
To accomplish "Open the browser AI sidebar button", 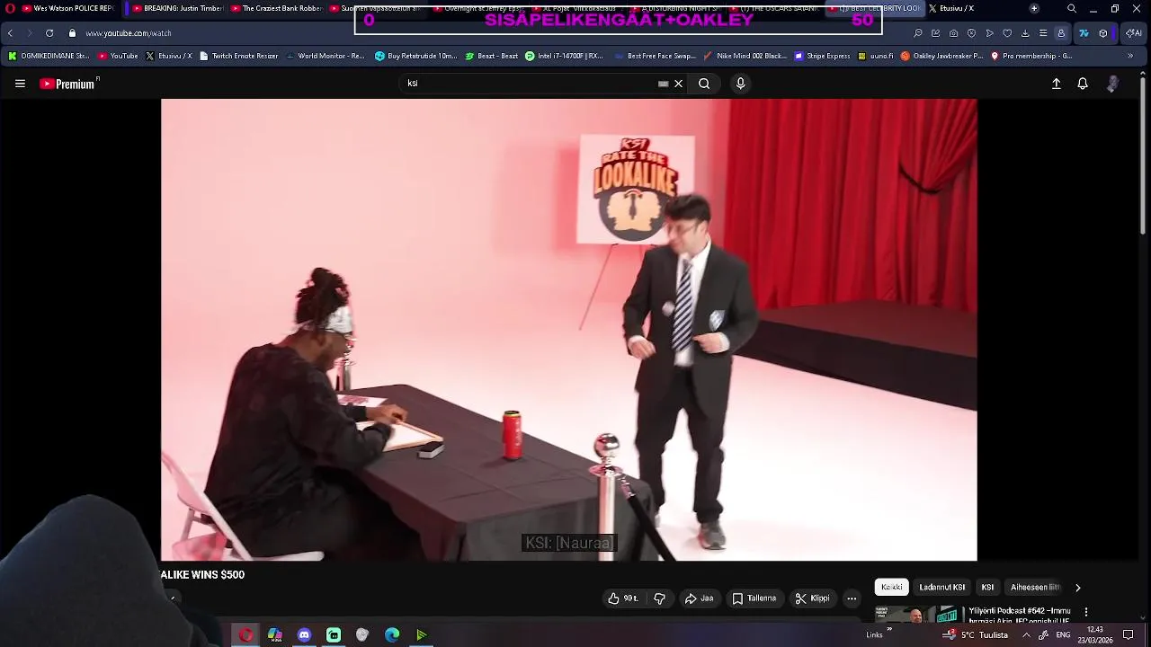I will tap(1133, 33).
